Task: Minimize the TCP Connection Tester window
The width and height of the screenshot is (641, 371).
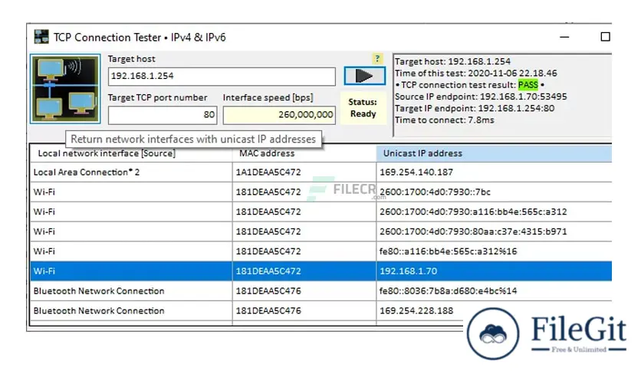Action: pyautogui.click(x=564, y=37)
